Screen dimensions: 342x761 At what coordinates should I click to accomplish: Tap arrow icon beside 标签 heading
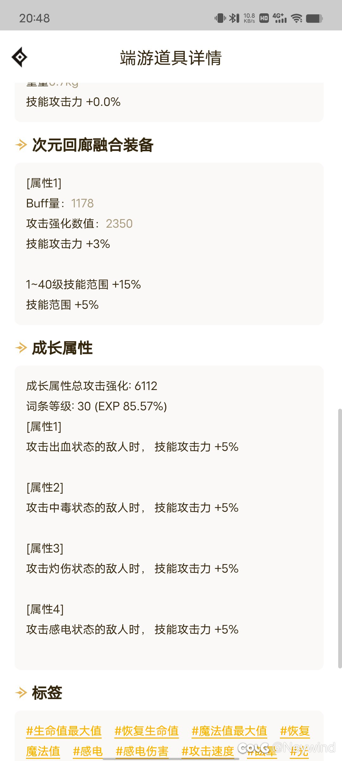click(21, 693)
